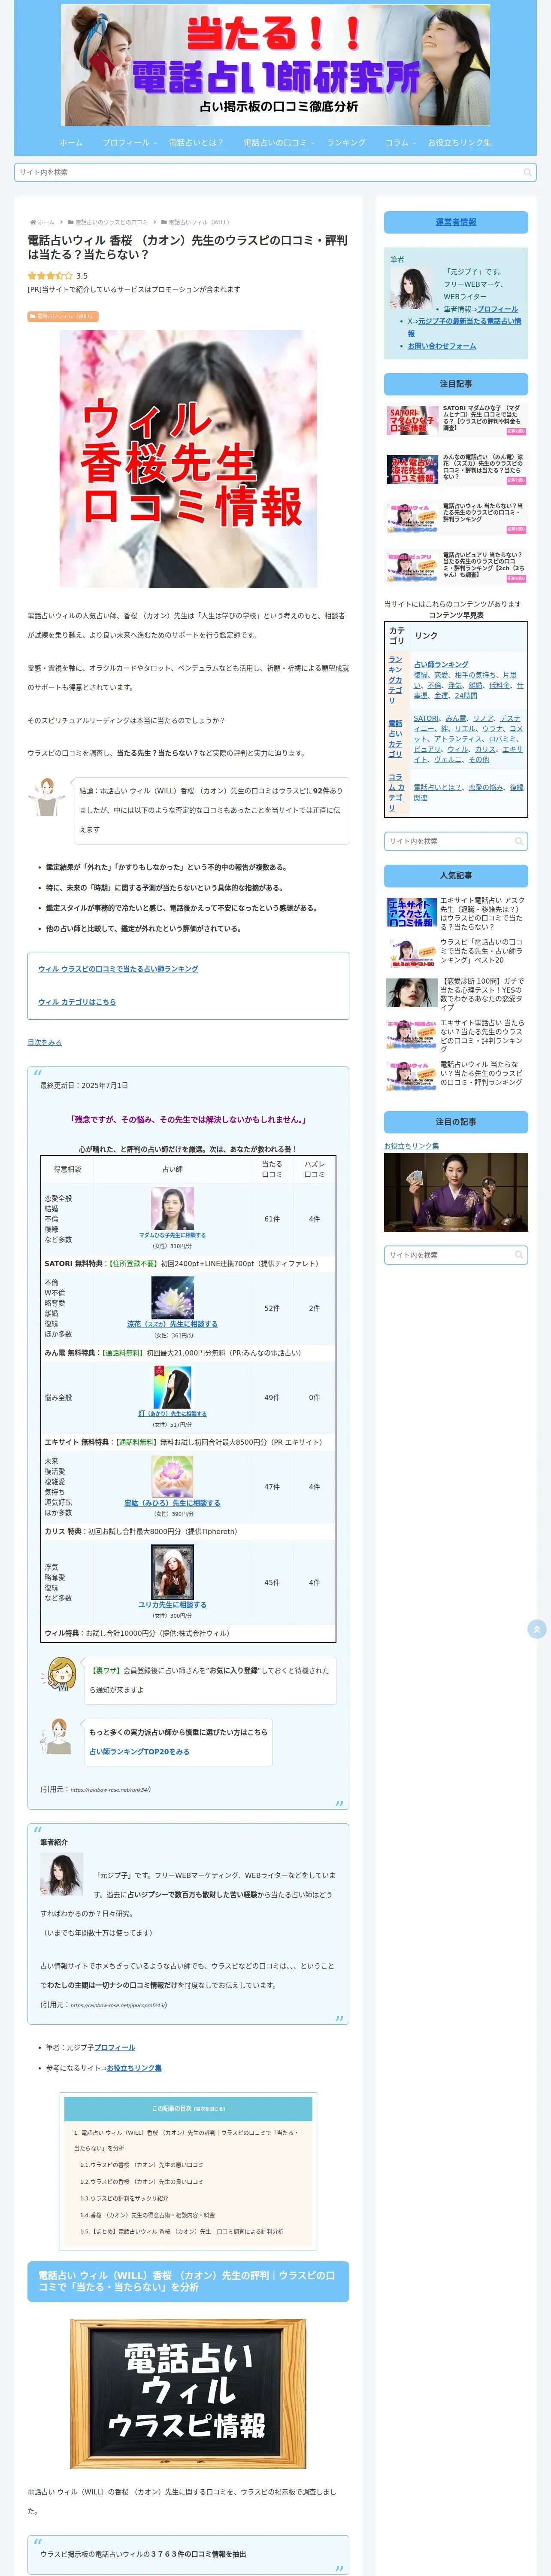
Task: Click the home icon in the breadcrumb
Action: pos(32,222)
